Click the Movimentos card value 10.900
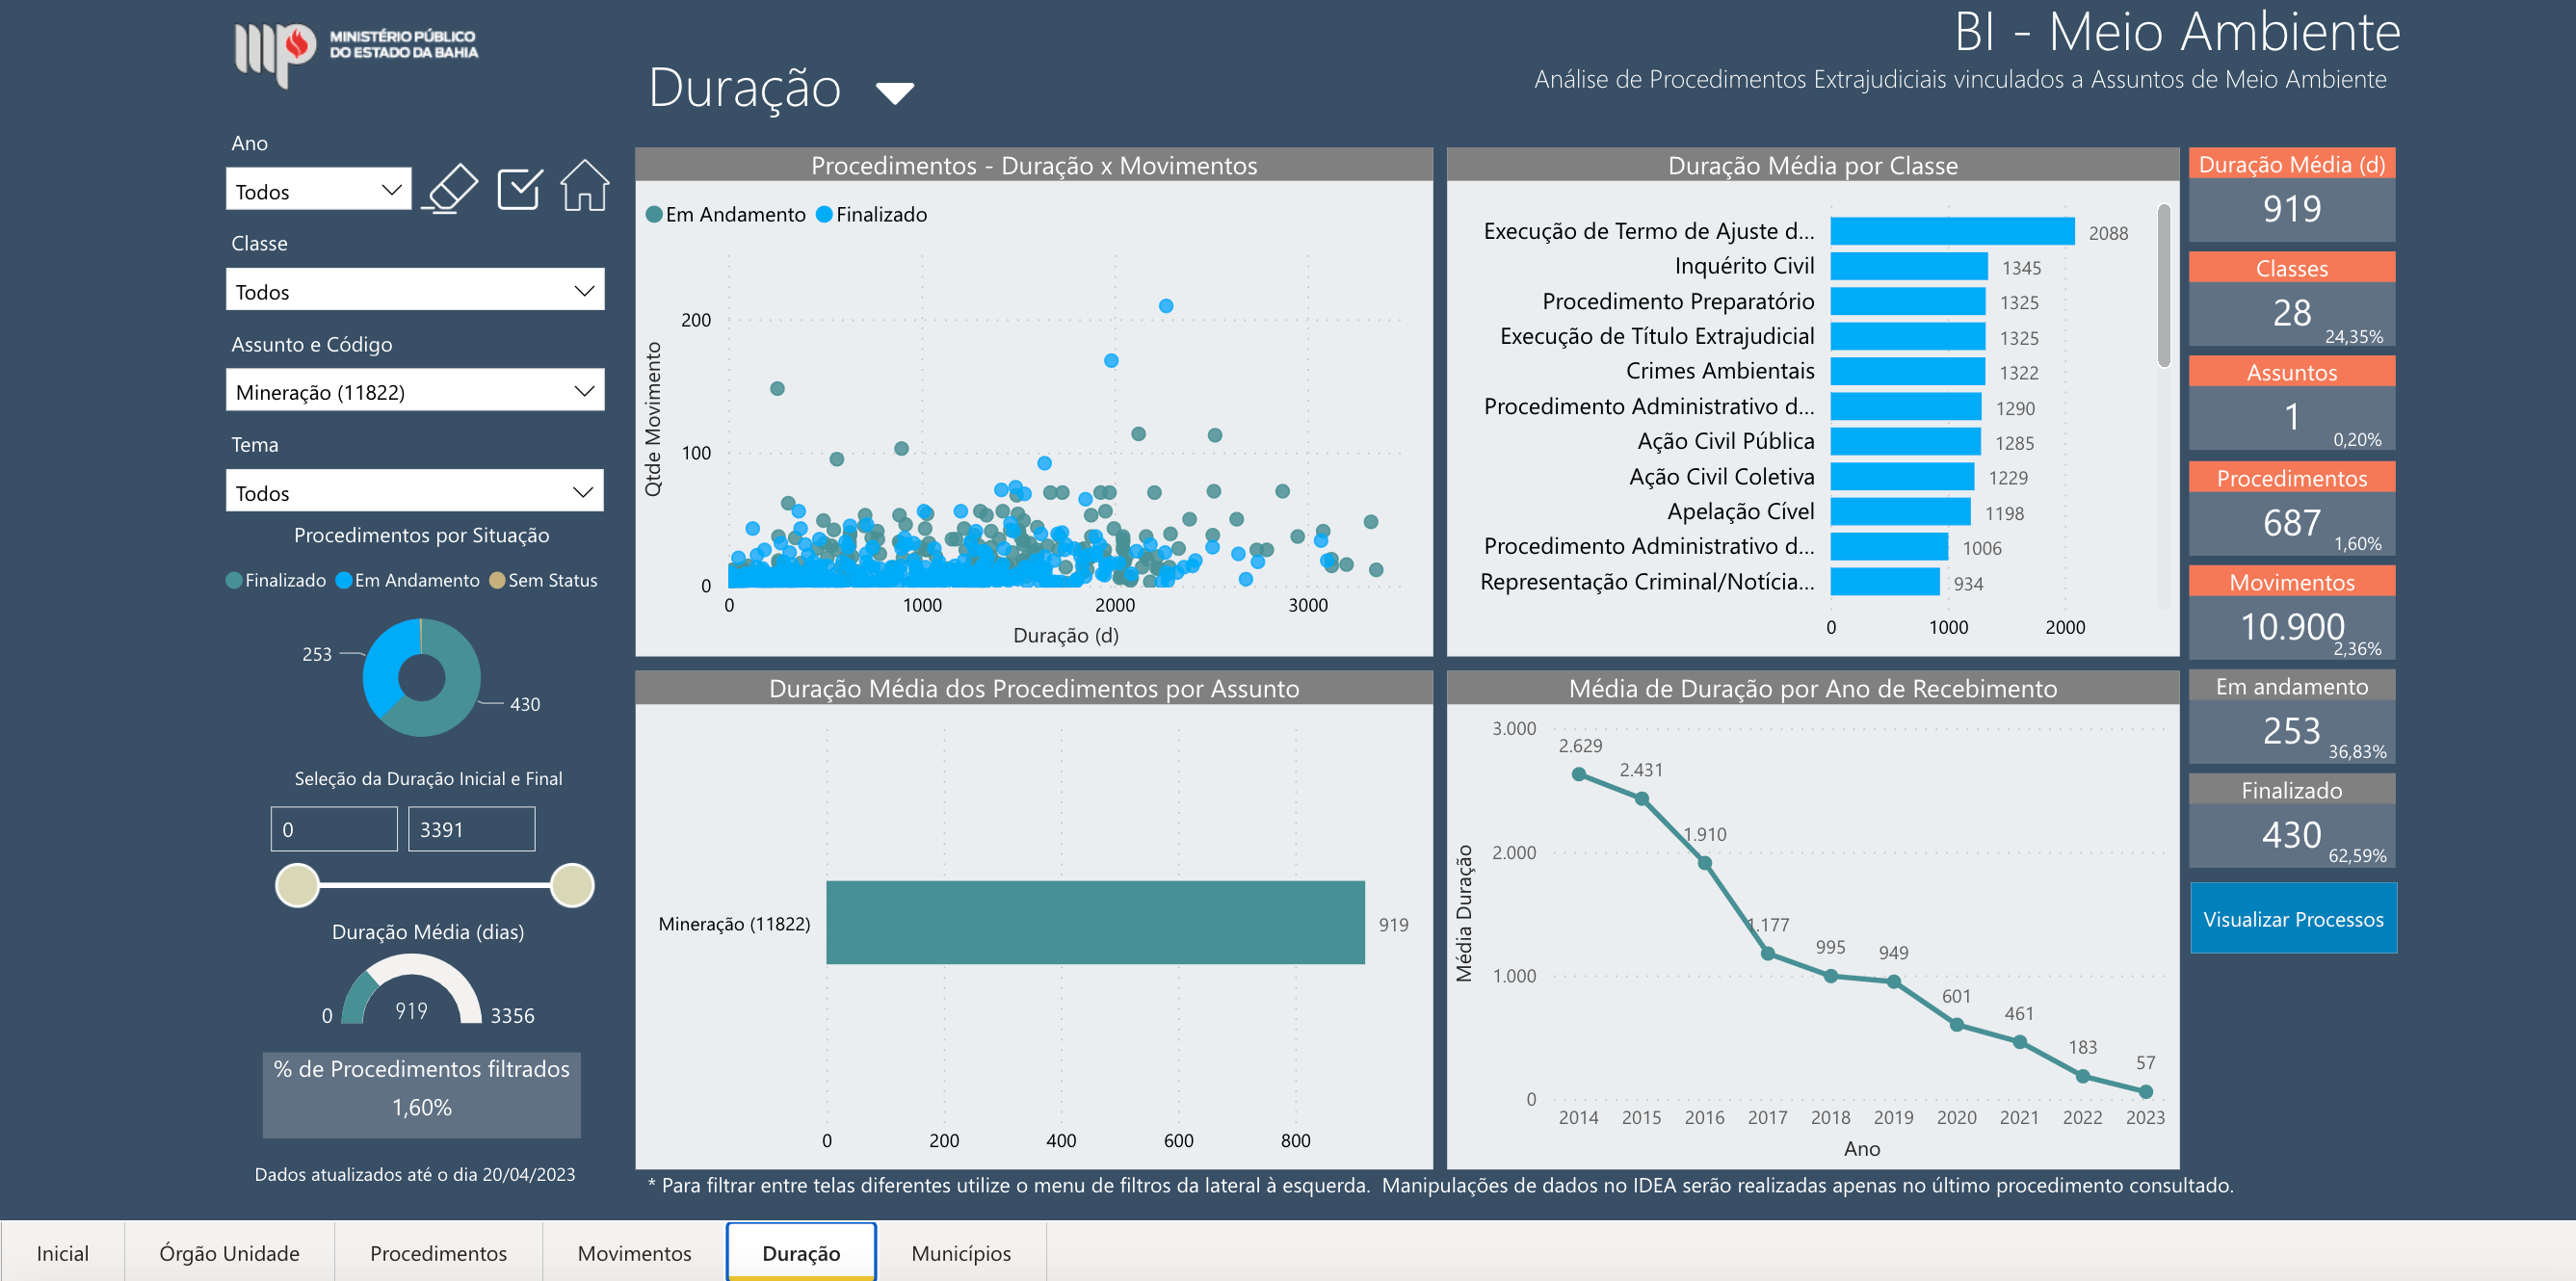Screen dimensions: 2576x1281 pos(2291,627)
